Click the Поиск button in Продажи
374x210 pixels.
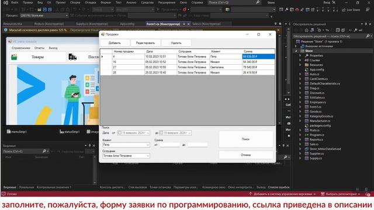[x=245, y=139]
